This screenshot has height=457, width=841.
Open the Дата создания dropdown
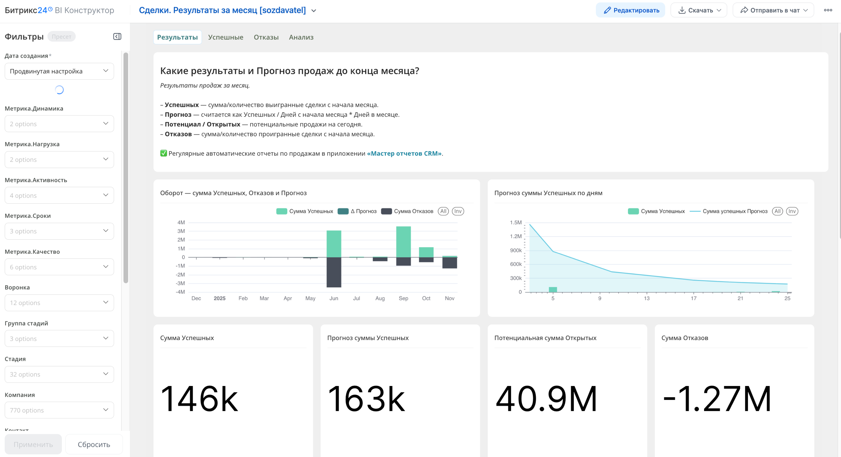59,71
